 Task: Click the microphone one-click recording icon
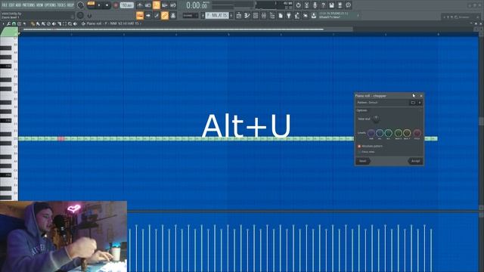(x=315, y=5)
